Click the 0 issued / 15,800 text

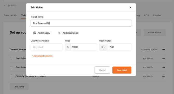149,50
